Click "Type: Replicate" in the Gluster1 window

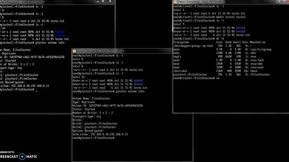coord(84,102)
